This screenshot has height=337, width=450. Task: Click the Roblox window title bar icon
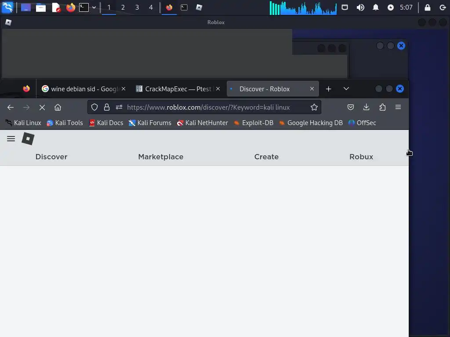click(x=8, y=22)
